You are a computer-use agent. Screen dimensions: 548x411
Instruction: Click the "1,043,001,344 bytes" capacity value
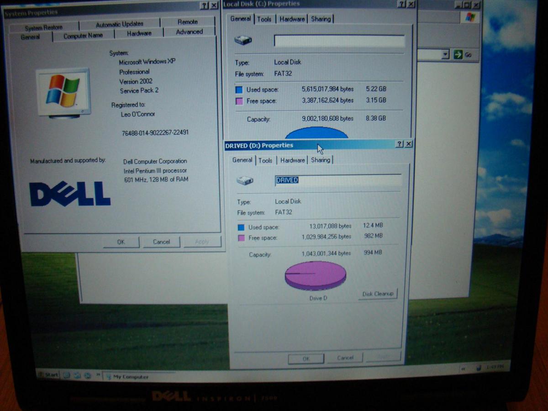326,253
